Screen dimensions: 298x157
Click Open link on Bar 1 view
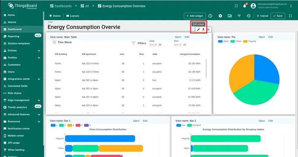click(136, 121)
